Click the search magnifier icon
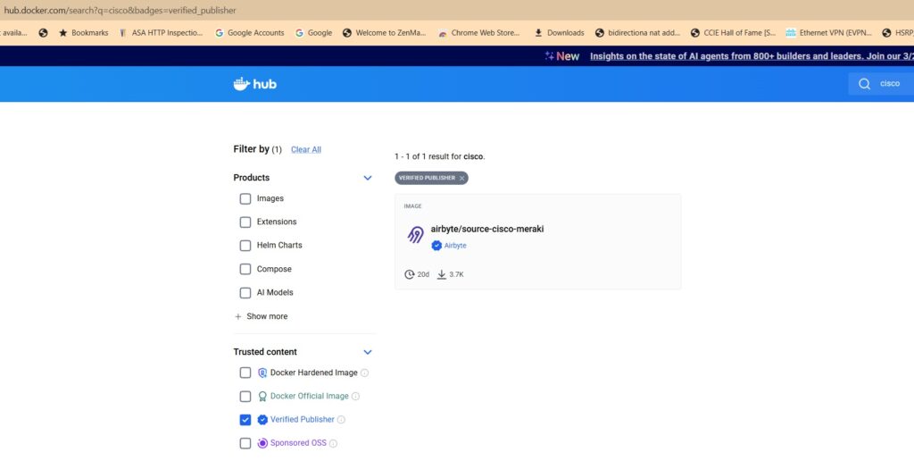This screenshot has width=914, height=461. pos(864,84)
